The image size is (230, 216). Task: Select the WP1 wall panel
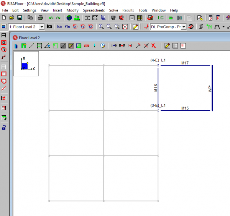click(212, 88)
